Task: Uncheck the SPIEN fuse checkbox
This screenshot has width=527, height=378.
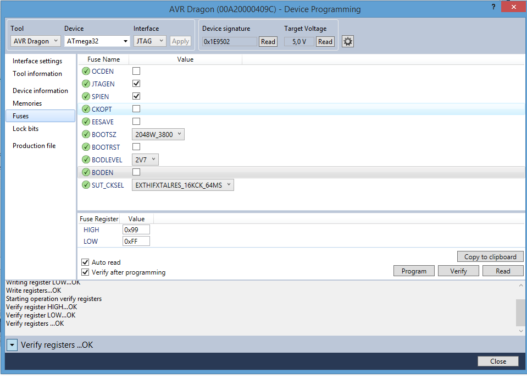Action: 136,96
